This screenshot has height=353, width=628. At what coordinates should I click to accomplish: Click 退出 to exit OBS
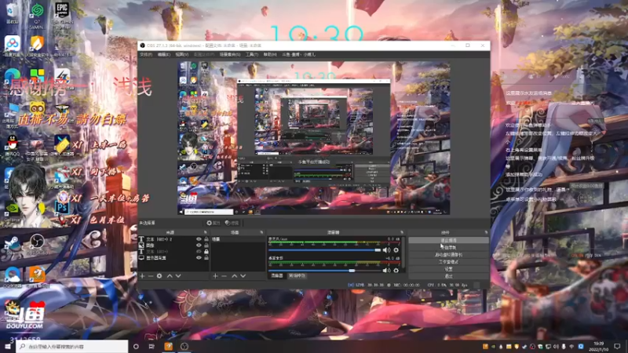coord(448,276)
